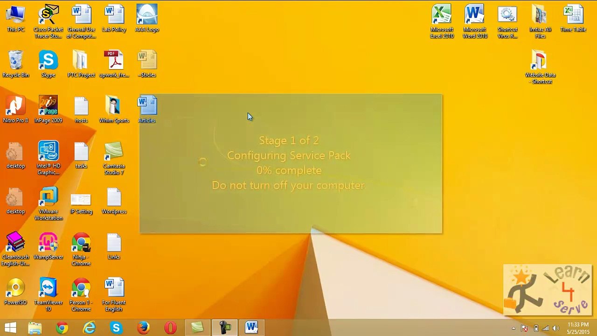Select the TeamViewer 10 shortcut

[48, 295]
